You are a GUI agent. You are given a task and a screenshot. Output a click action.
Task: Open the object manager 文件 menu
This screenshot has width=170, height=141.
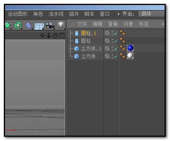click(82, 24)
